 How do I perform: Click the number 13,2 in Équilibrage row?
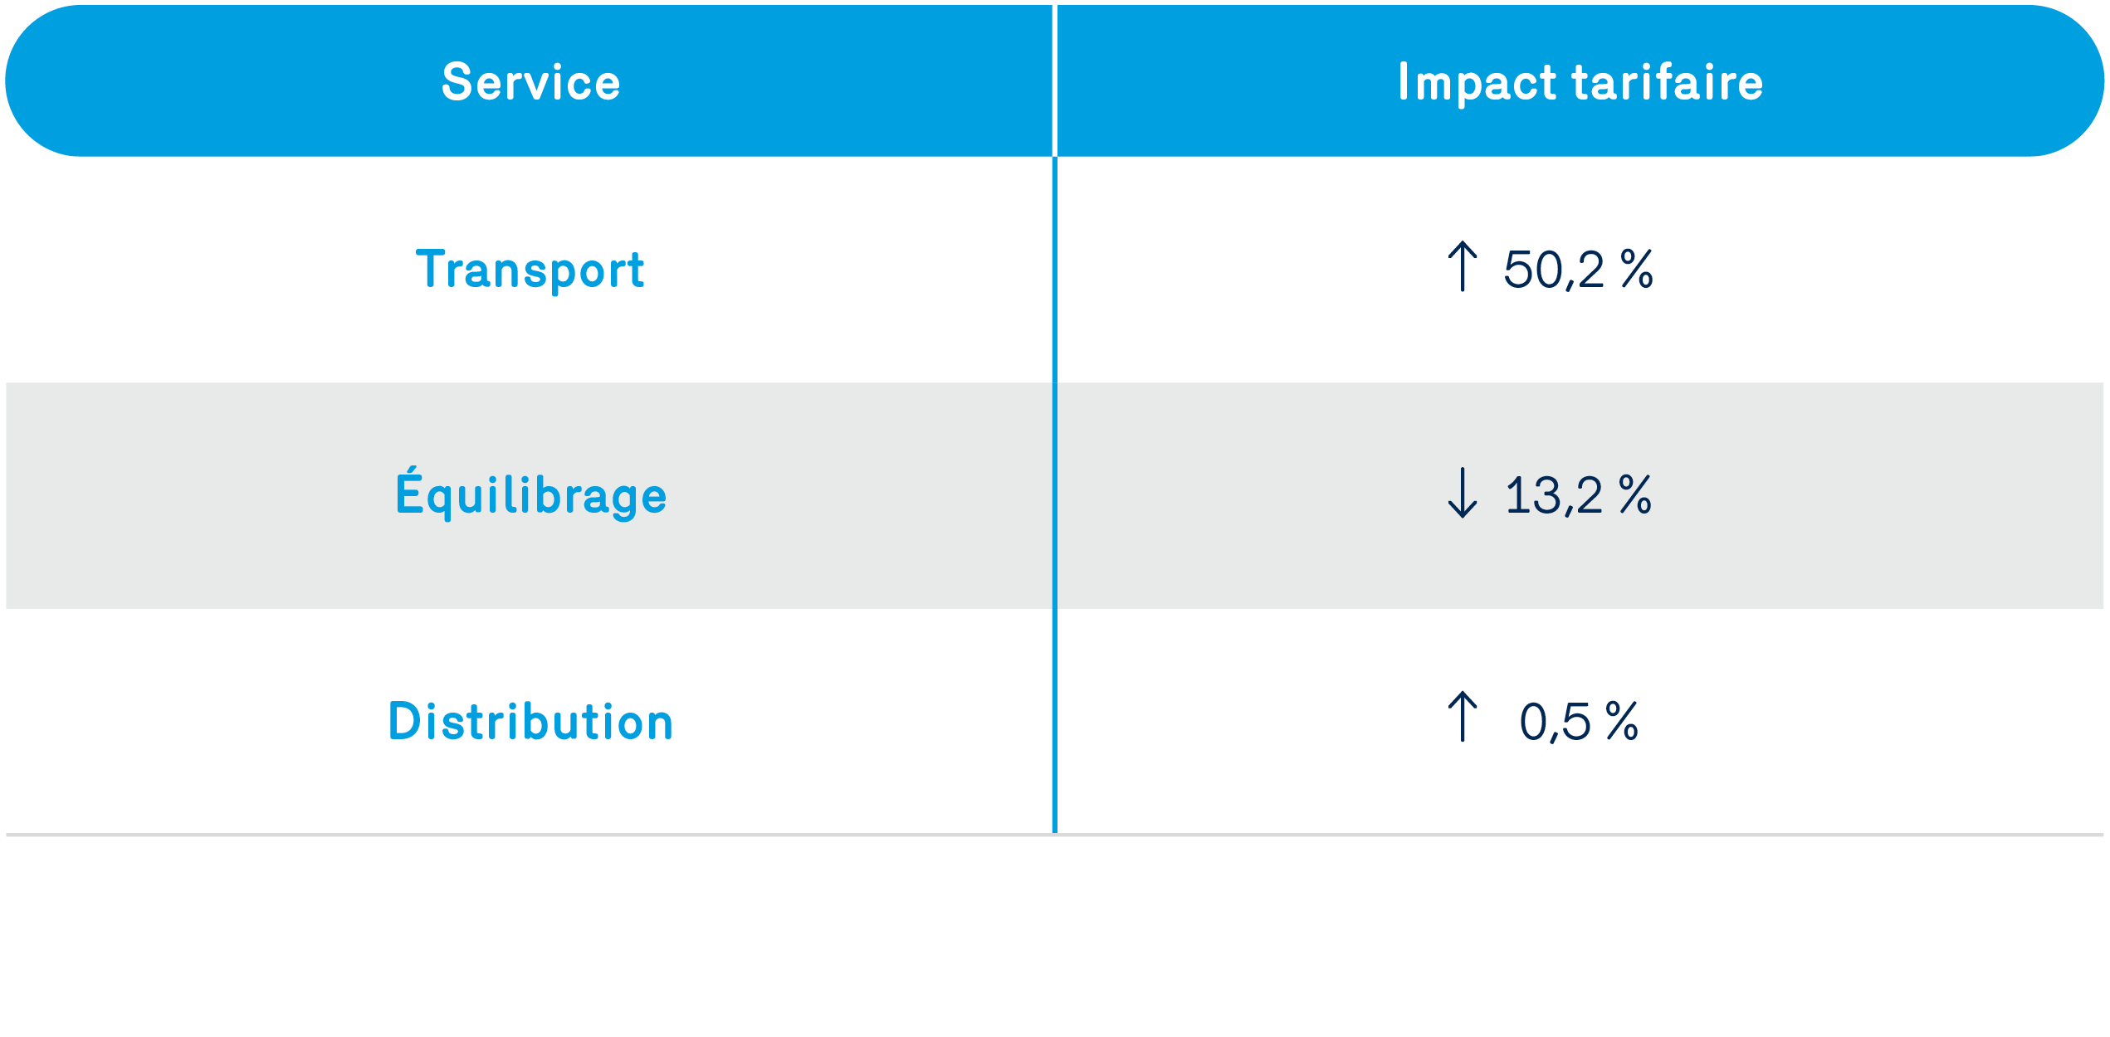pyautogui.click(x=1553, y=495)
